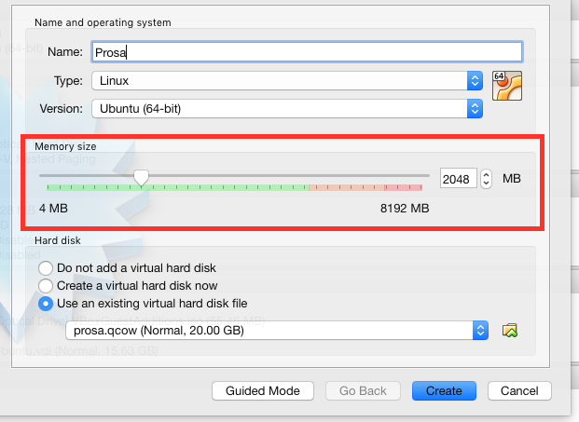Click the memory size value field 2048
This screenshot has height=422, width=579.
click(x=458, y=179)
